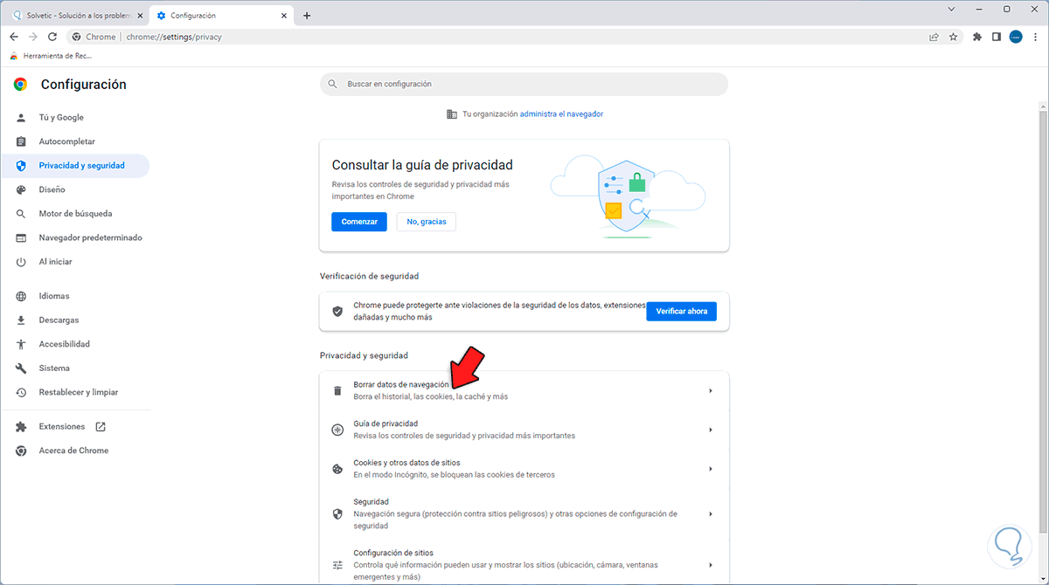Click the power icon beside Al iniciar
The width and height of the screenshot is (1049, 585).
tap(21, 262)
